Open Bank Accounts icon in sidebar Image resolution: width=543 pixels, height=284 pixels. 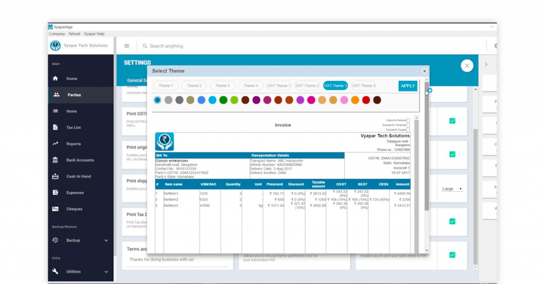click(56, 160)
